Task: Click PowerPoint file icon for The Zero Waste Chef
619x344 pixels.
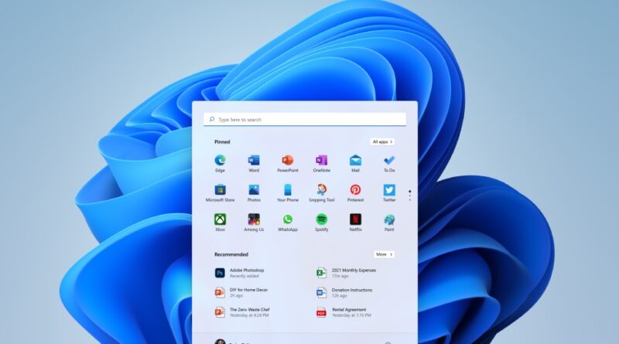Action: coord(220,312)
